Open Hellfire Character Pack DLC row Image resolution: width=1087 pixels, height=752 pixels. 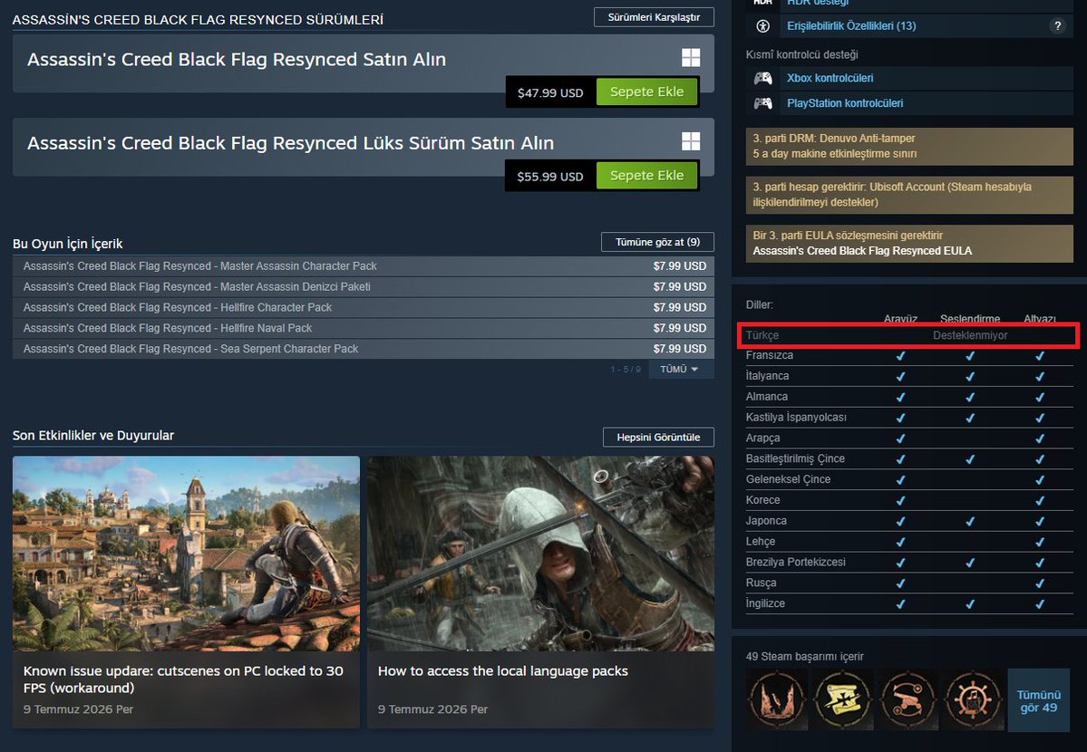click(364, 308)
